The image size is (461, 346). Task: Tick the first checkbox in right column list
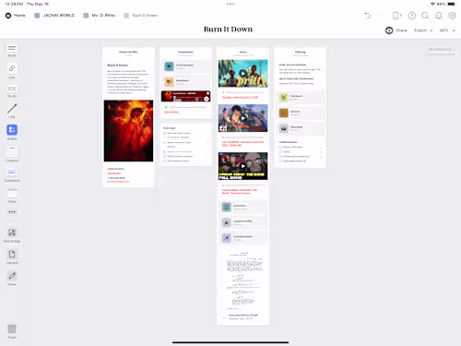(x=280, y=147)
